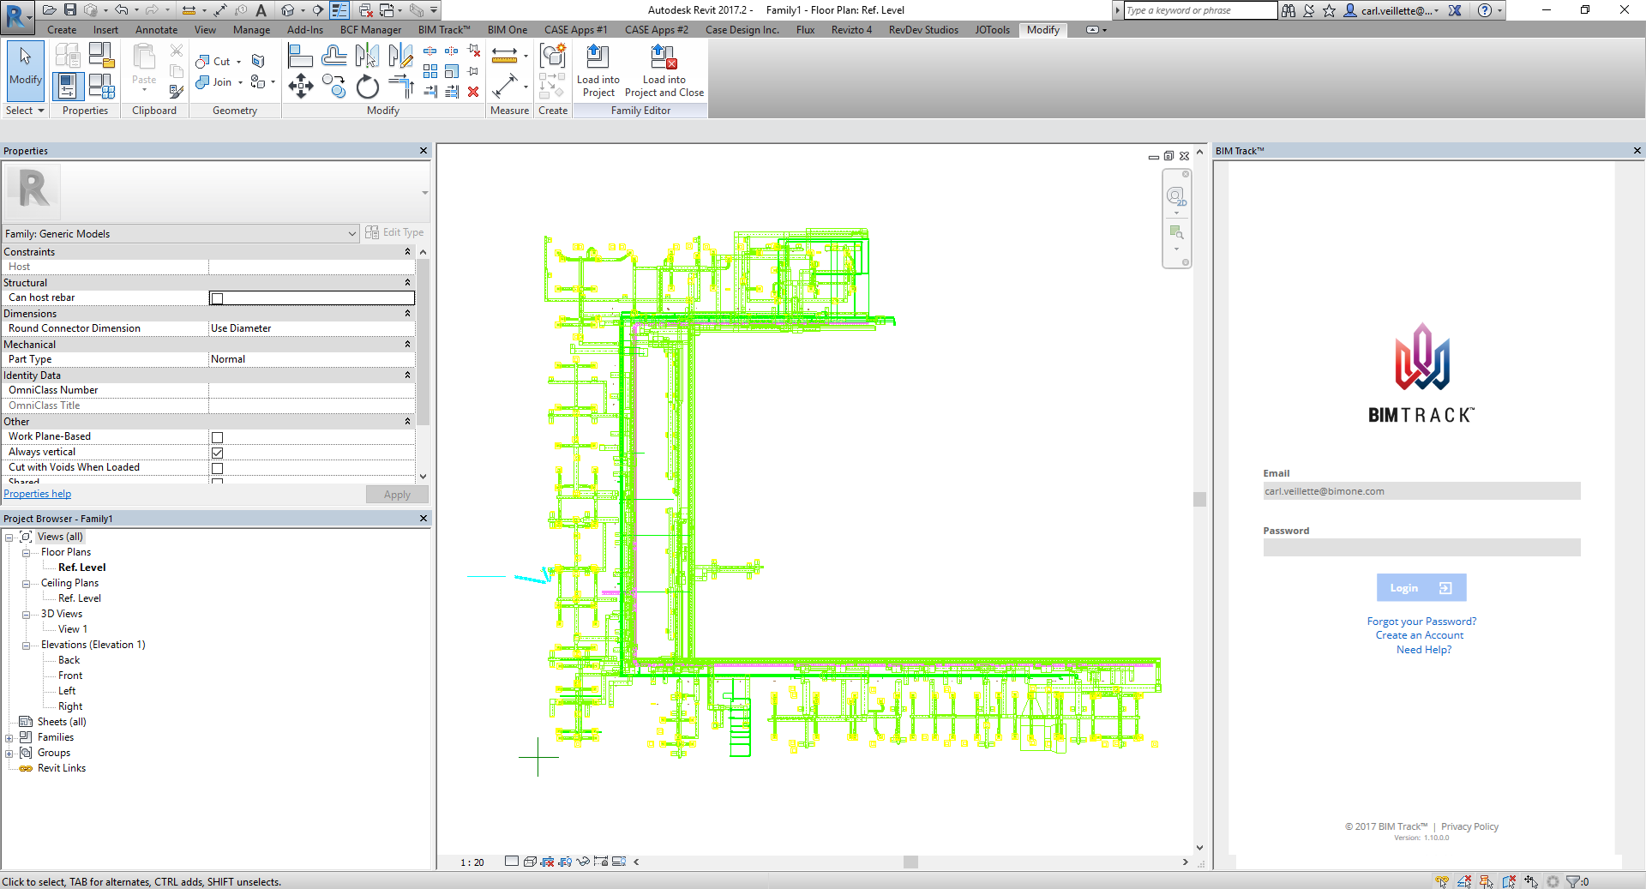Click the Offset tool icon

333,57
